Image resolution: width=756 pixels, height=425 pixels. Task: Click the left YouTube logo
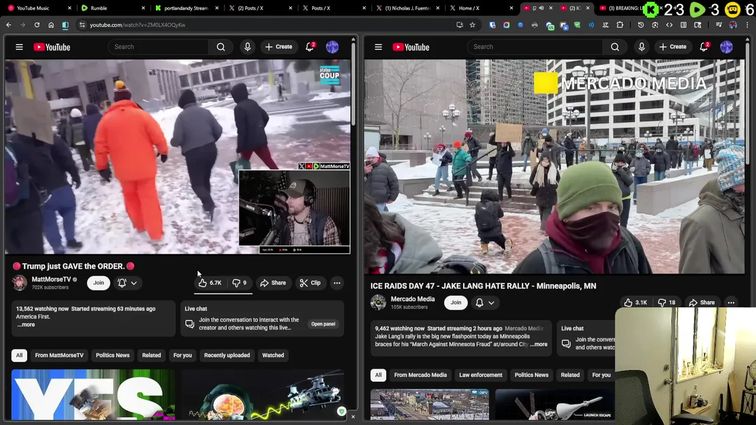pyautogui.click(x=51, y=47)
